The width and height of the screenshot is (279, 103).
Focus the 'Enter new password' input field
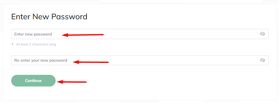pos(140,34)
